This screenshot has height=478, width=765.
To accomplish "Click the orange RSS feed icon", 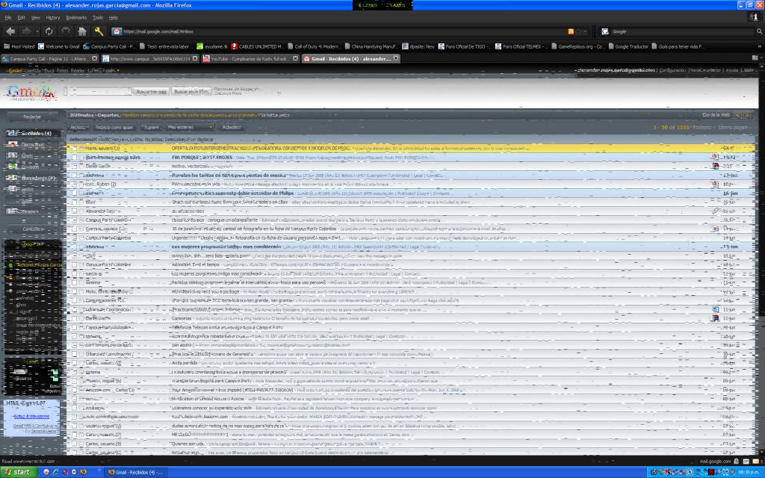I will point(571,31).
